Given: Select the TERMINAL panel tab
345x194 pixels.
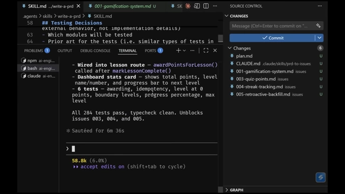Looking at the screenshot, I should [128, 51].
